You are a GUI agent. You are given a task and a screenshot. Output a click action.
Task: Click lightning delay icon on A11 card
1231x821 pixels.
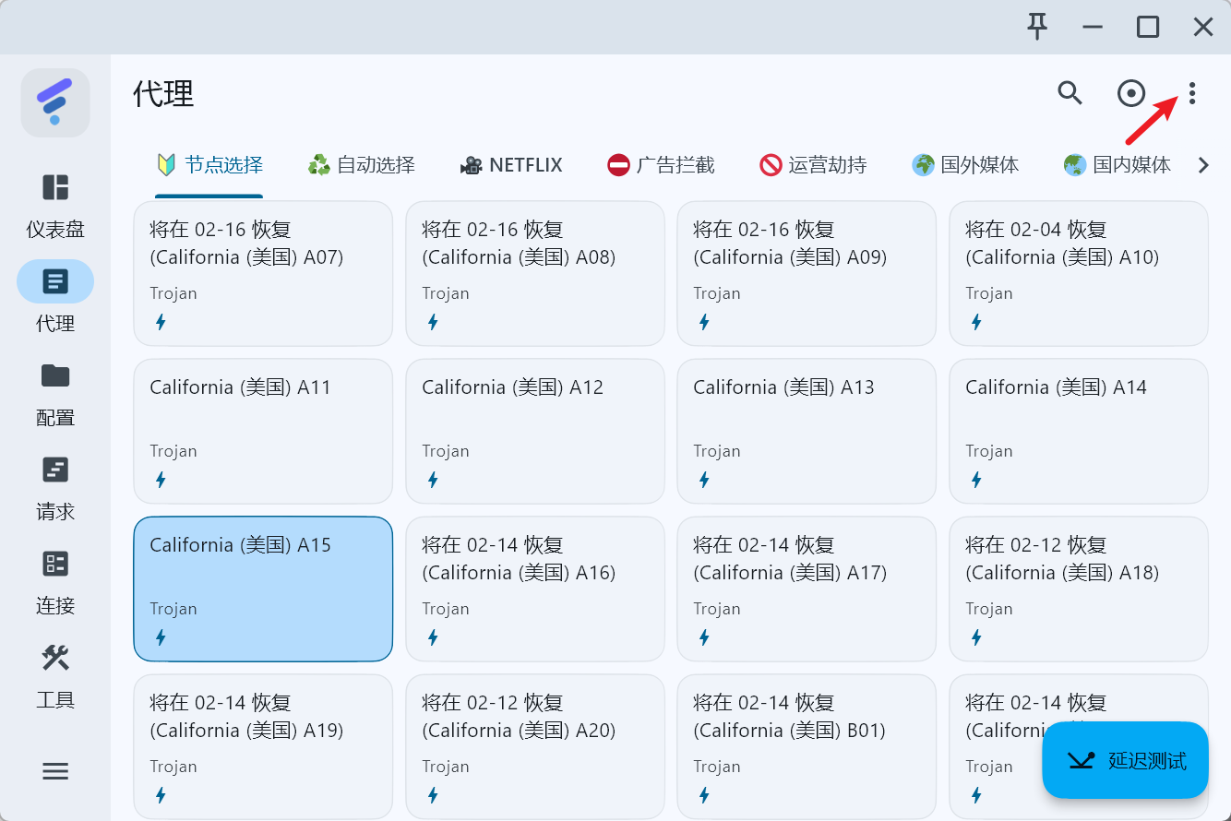tap(161, 480)
